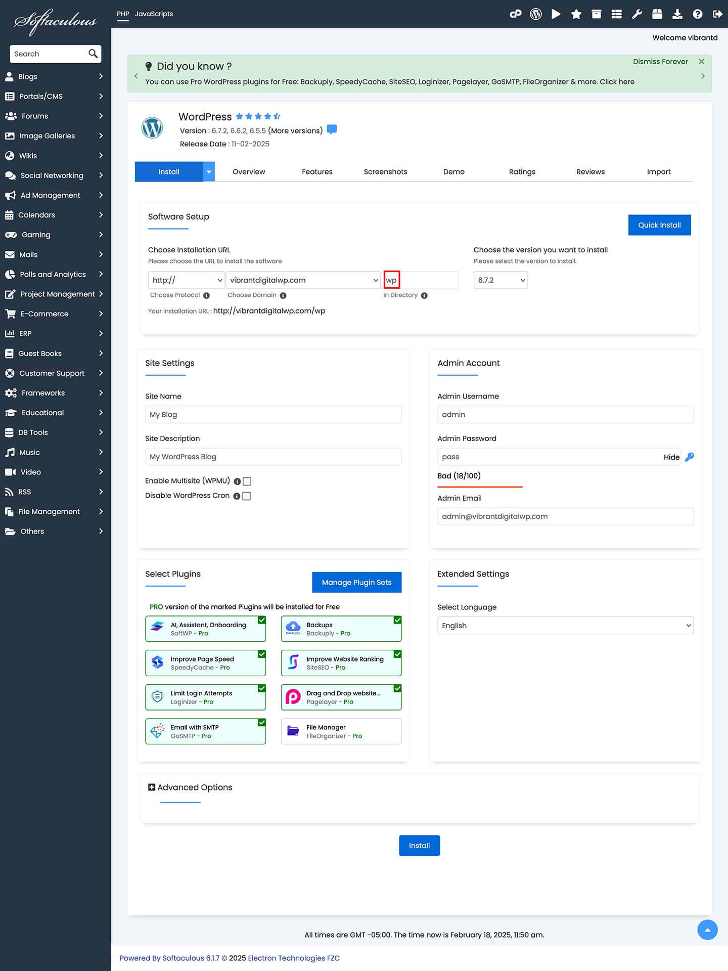Screen dimensions: 728x971
Task: Expand the E-Commerce category
Action: pyautogui.click(x=56, y=314)
